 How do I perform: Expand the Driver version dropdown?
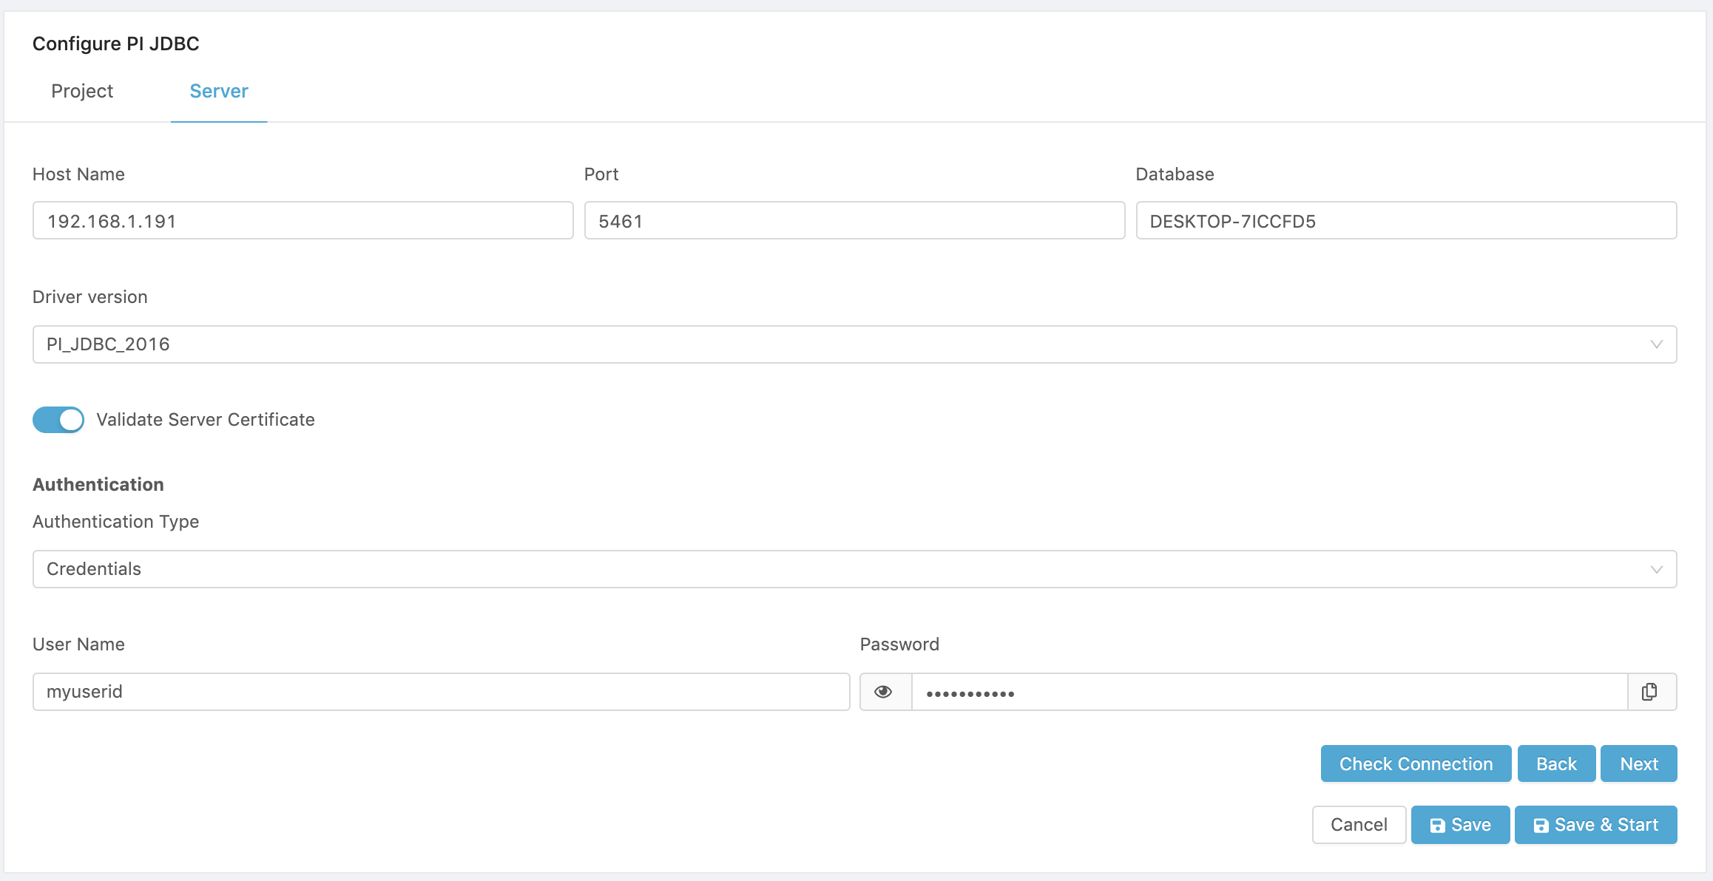tap(854, 344)
